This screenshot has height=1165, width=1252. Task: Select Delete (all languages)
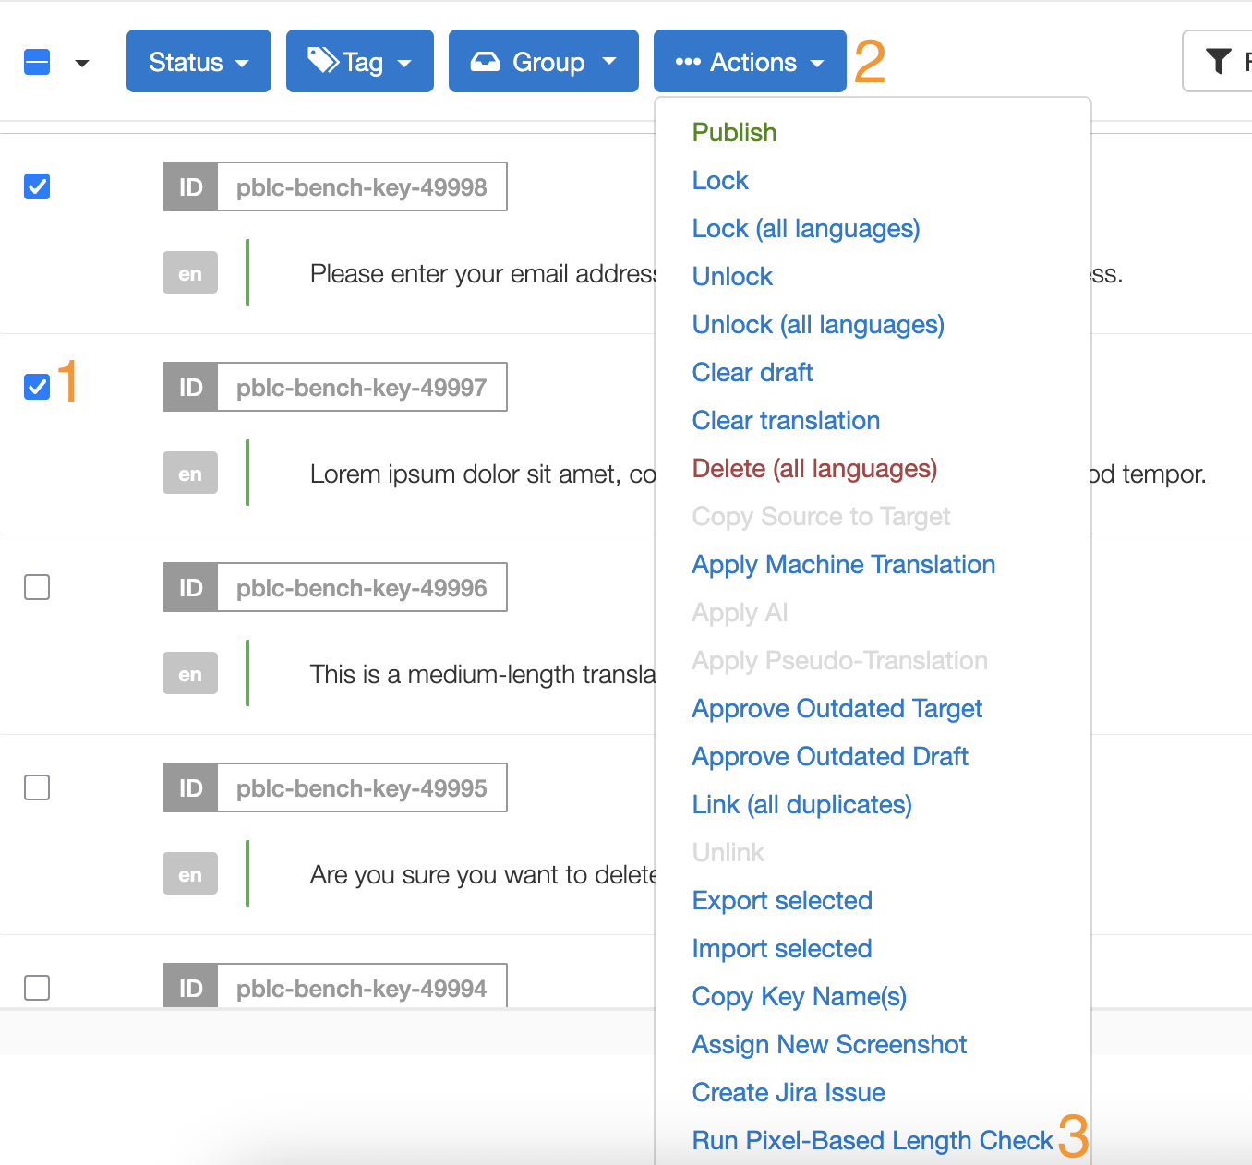tap(814, 468)
